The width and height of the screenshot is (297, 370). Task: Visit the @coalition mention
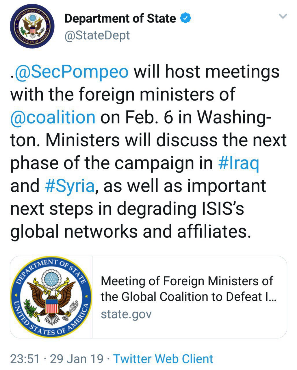click(53, 117)
